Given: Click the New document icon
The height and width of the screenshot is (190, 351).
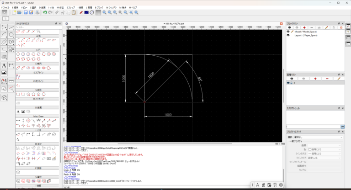Looking at the screenshot, I should (14, 13).
